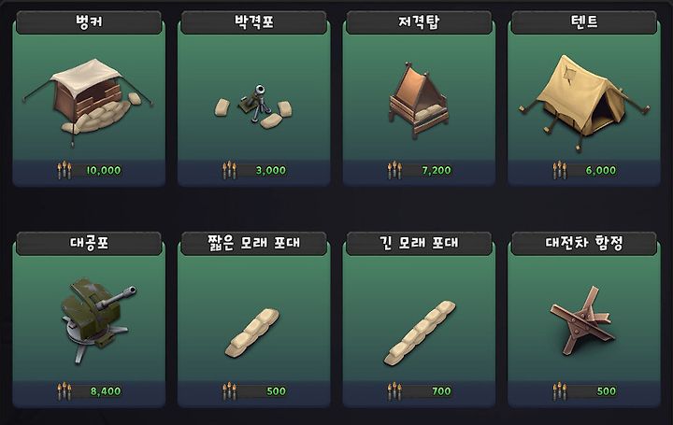
Task: Pick the long sandbag wall icon
Action: coord(420,333)
